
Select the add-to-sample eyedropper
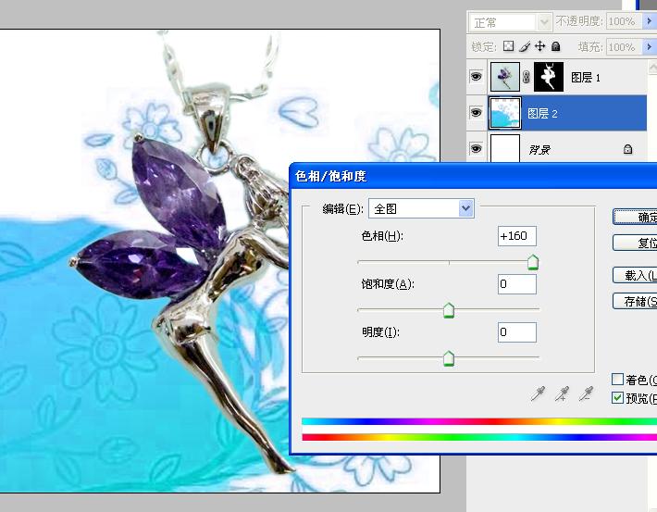point(562,393)
